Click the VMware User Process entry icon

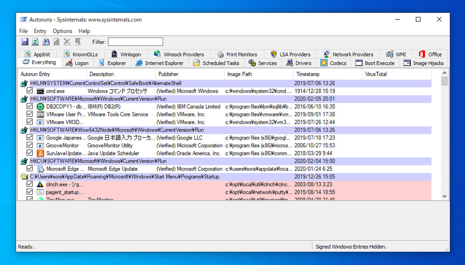40,114
